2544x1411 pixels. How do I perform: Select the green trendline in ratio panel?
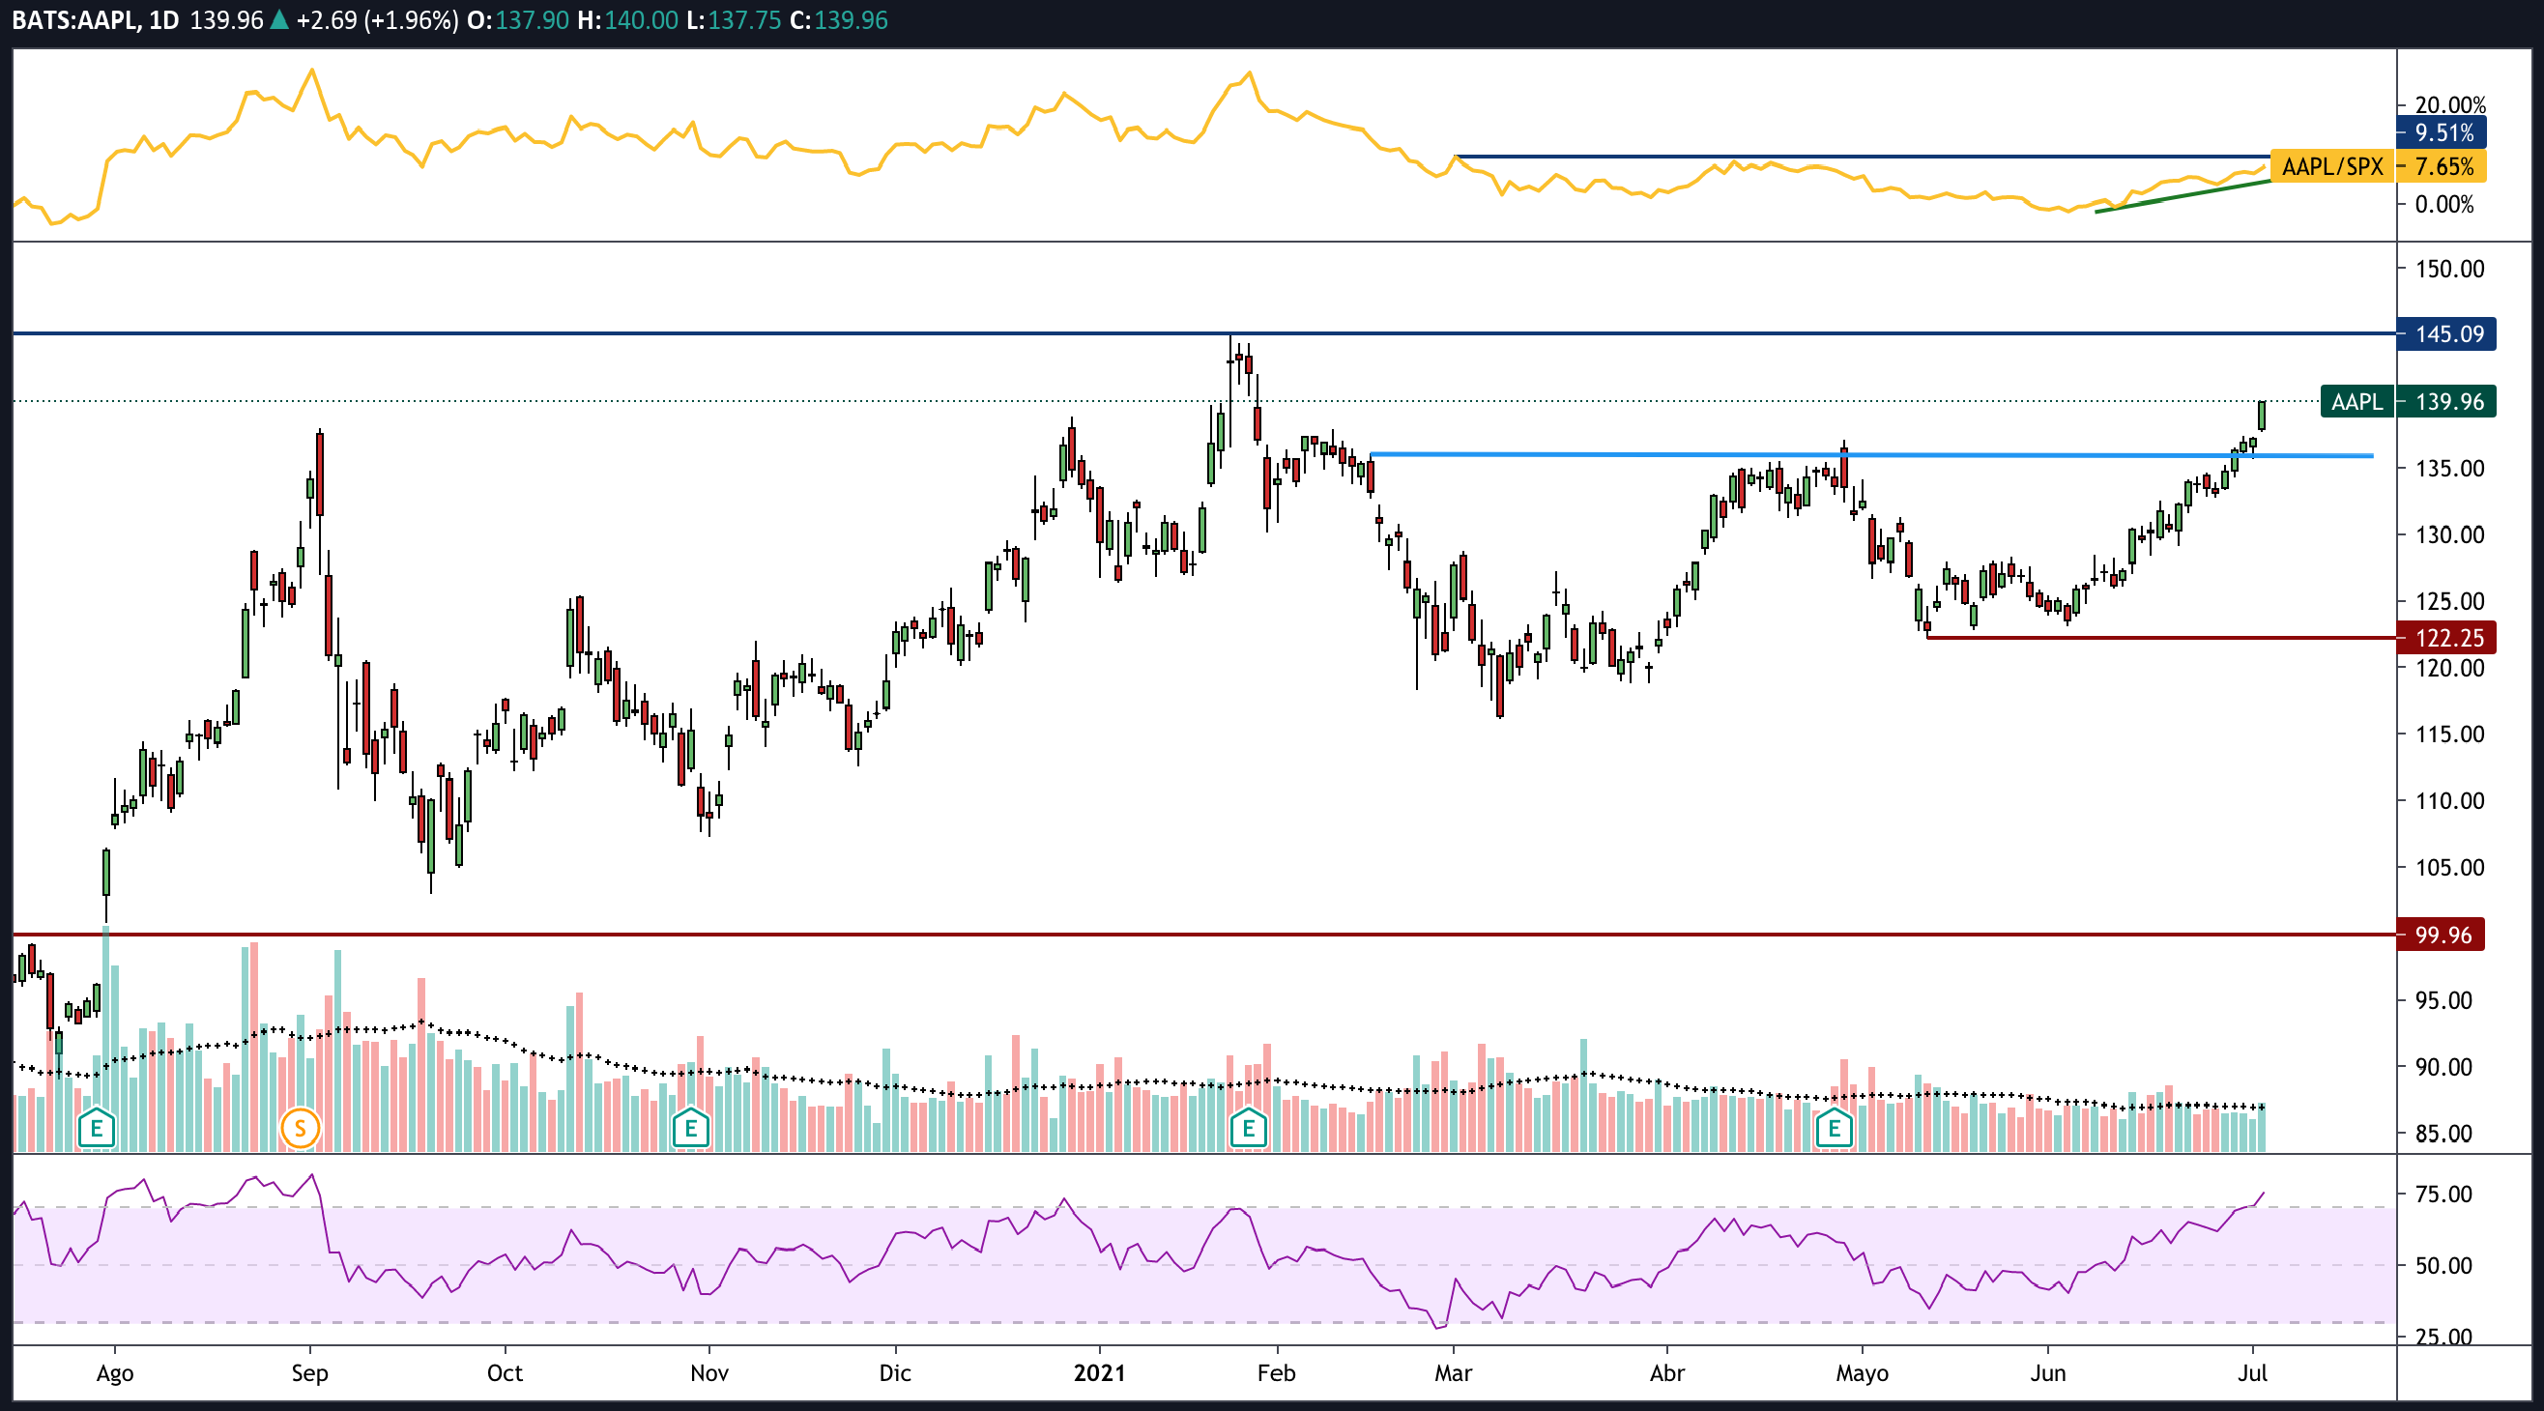pos(2183,195)
